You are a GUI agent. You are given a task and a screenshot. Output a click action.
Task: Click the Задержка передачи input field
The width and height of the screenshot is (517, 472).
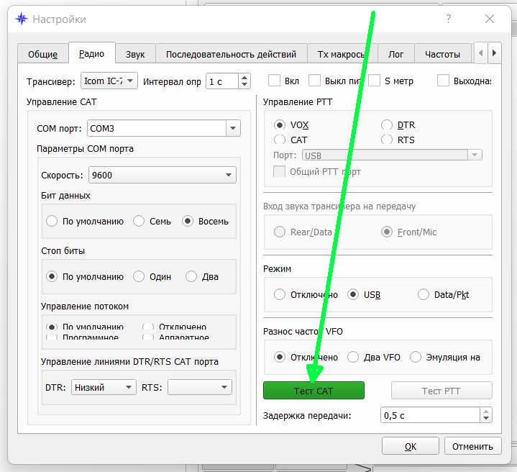point(430,415)
